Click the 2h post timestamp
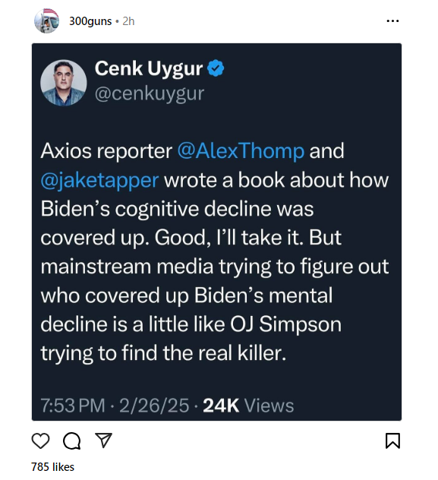438x480 pixels. (128, 21)
